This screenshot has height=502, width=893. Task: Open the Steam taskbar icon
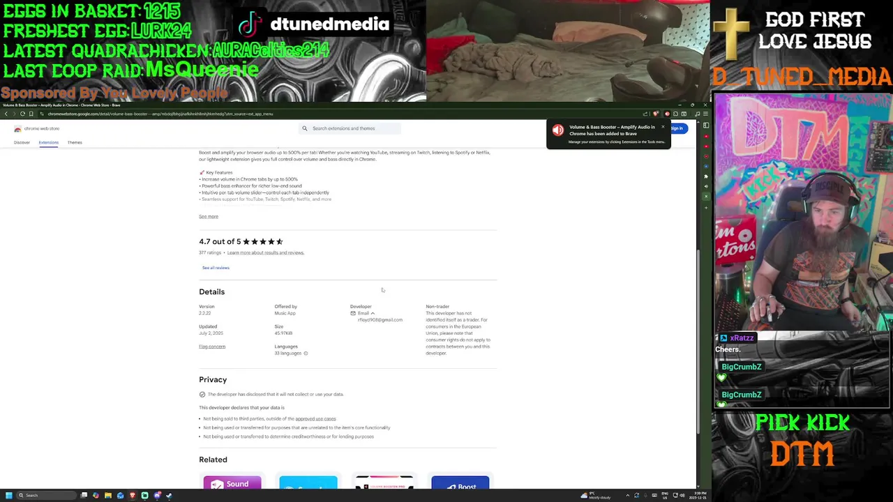pos(169,495)
